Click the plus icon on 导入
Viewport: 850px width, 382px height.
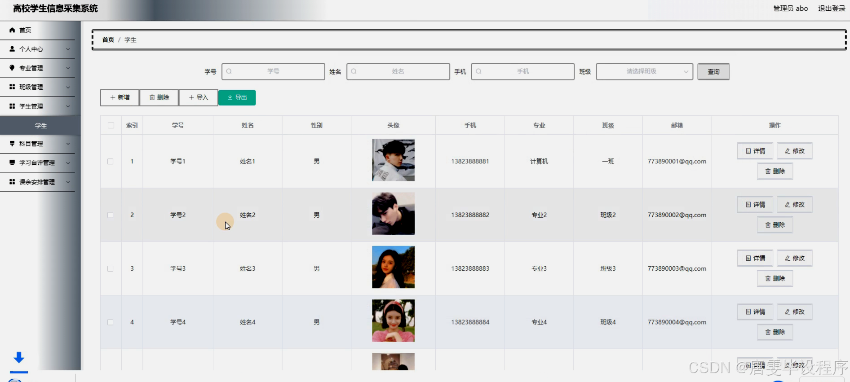191,97
